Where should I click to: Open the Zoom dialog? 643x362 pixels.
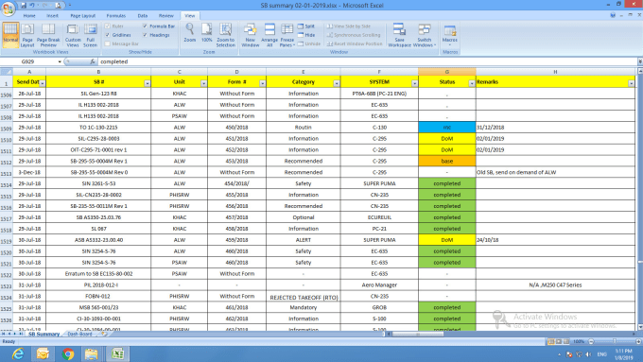(x=189, y=33)
